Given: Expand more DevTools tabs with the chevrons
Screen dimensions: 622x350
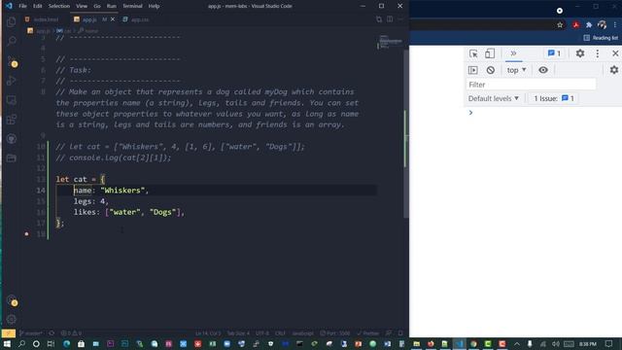Looking at the screenshot, I should 513,53.
